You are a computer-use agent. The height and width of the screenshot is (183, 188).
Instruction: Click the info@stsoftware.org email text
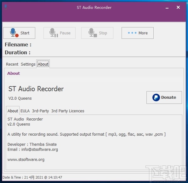pos(40,150)
